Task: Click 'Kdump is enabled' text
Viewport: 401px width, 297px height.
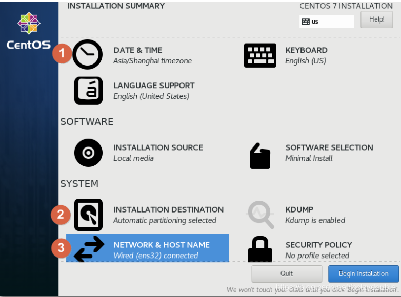Action: [x=315, y=220]
